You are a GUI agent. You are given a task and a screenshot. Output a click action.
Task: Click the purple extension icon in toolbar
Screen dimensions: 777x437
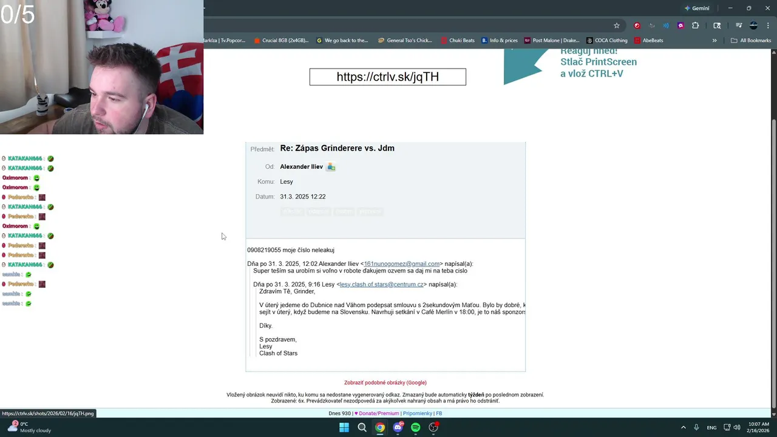click(680, 25)
